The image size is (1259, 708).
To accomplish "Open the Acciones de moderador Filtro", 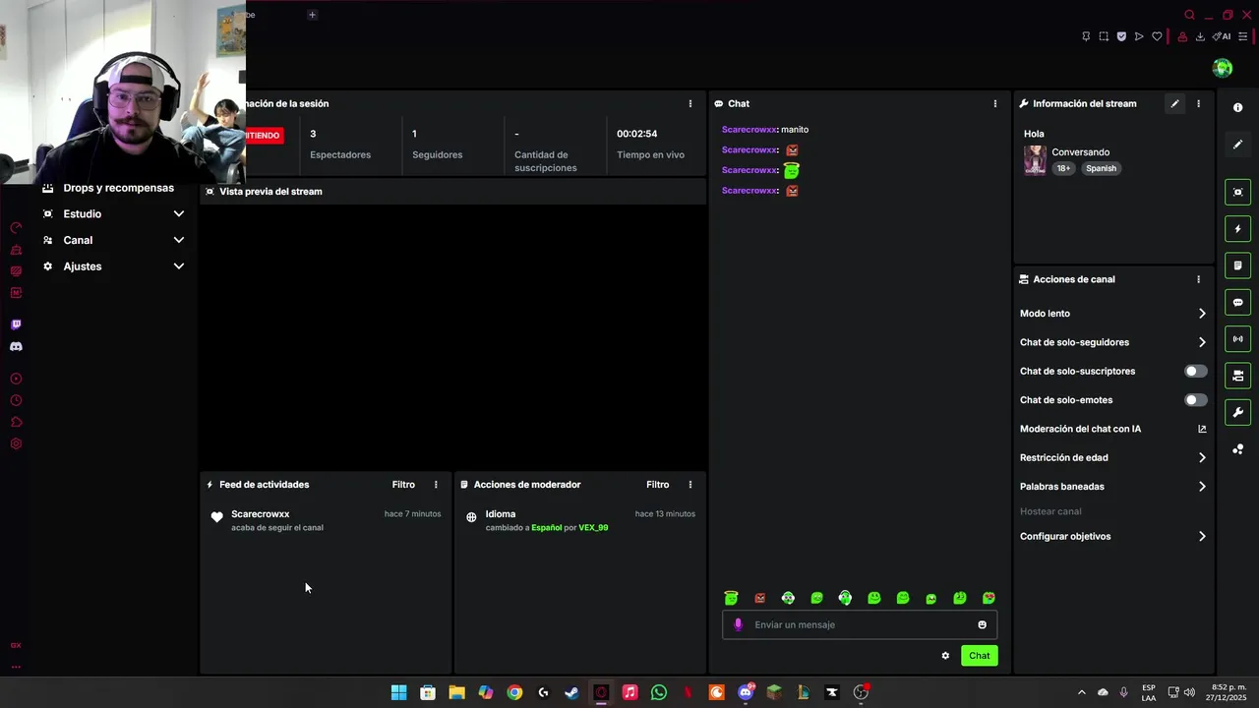I will point(657,485).
